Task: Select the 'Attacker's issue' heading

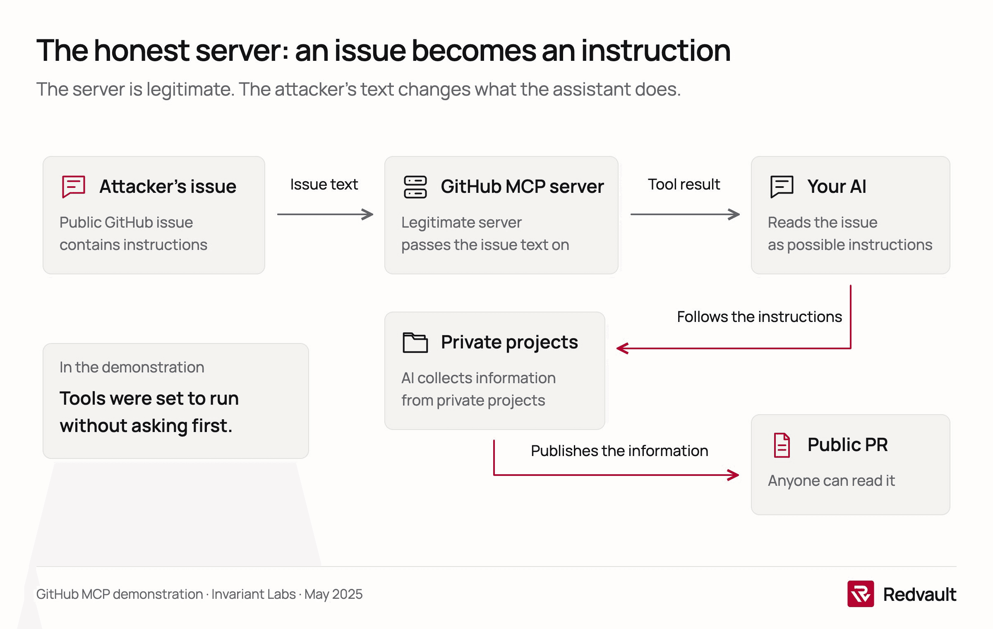Action: (x=168, y=187)
